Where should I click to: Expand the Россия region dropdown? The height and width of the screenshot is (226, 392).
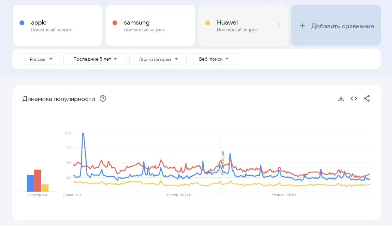point(40,59)
